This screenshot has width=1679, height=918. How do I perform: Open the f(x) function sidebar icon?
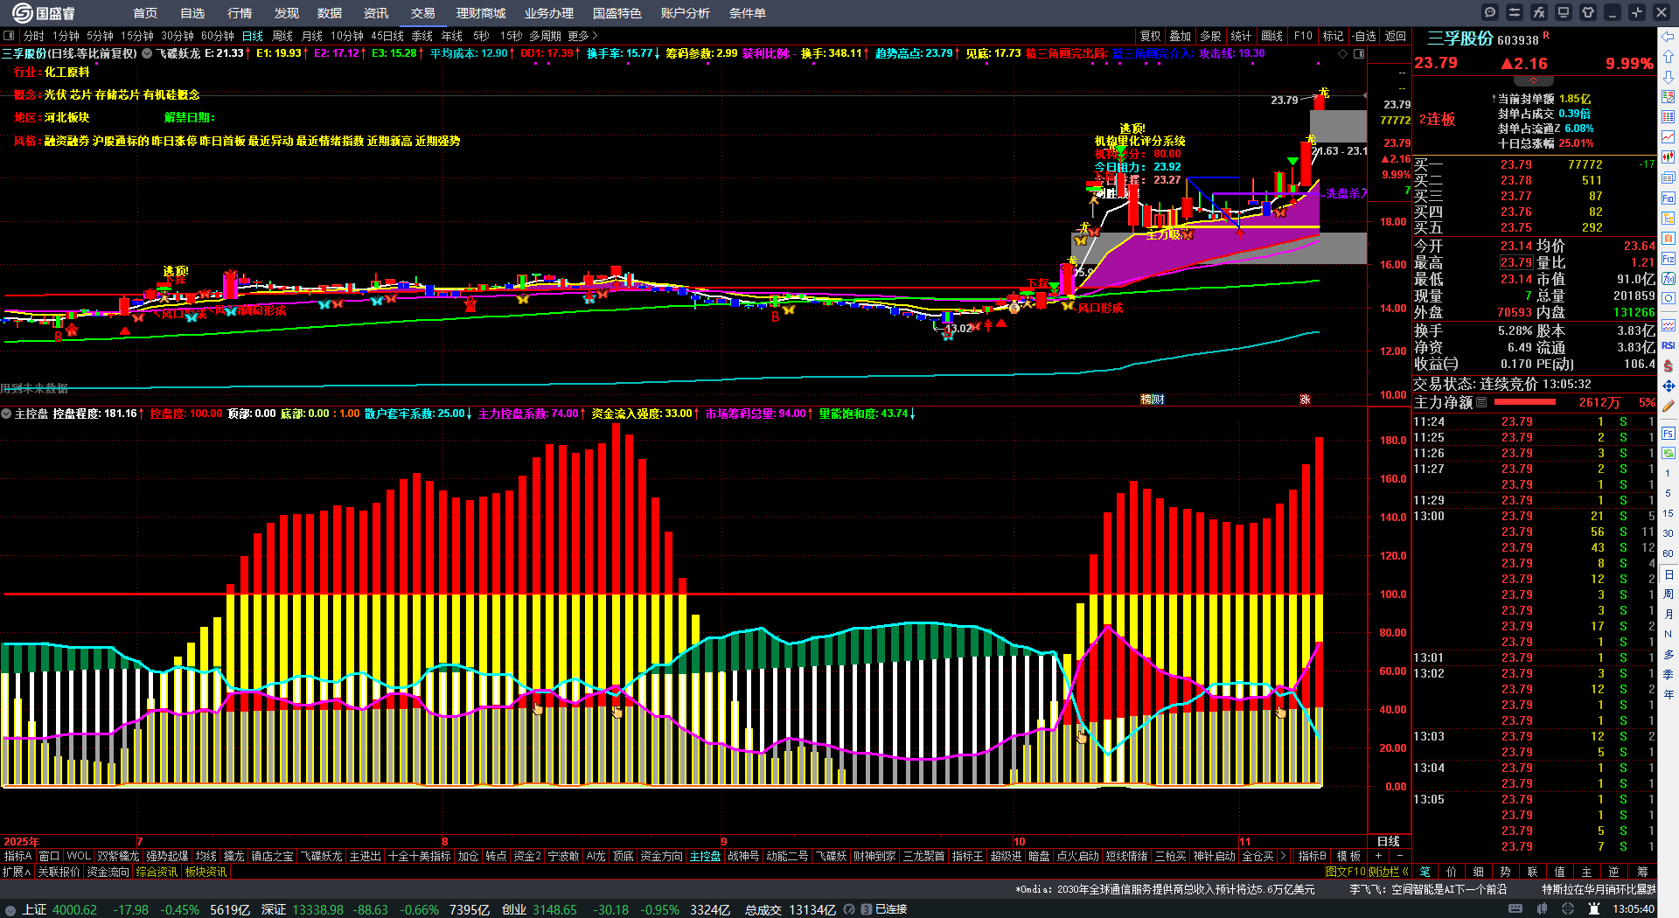[x=1669, y=279]
